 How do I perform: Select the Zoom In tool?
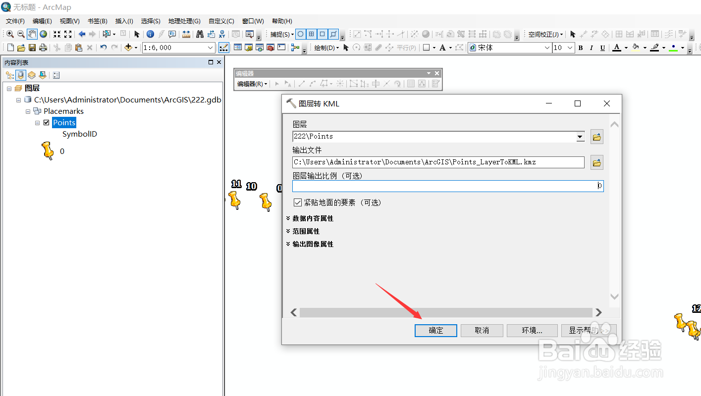point(10,34)
